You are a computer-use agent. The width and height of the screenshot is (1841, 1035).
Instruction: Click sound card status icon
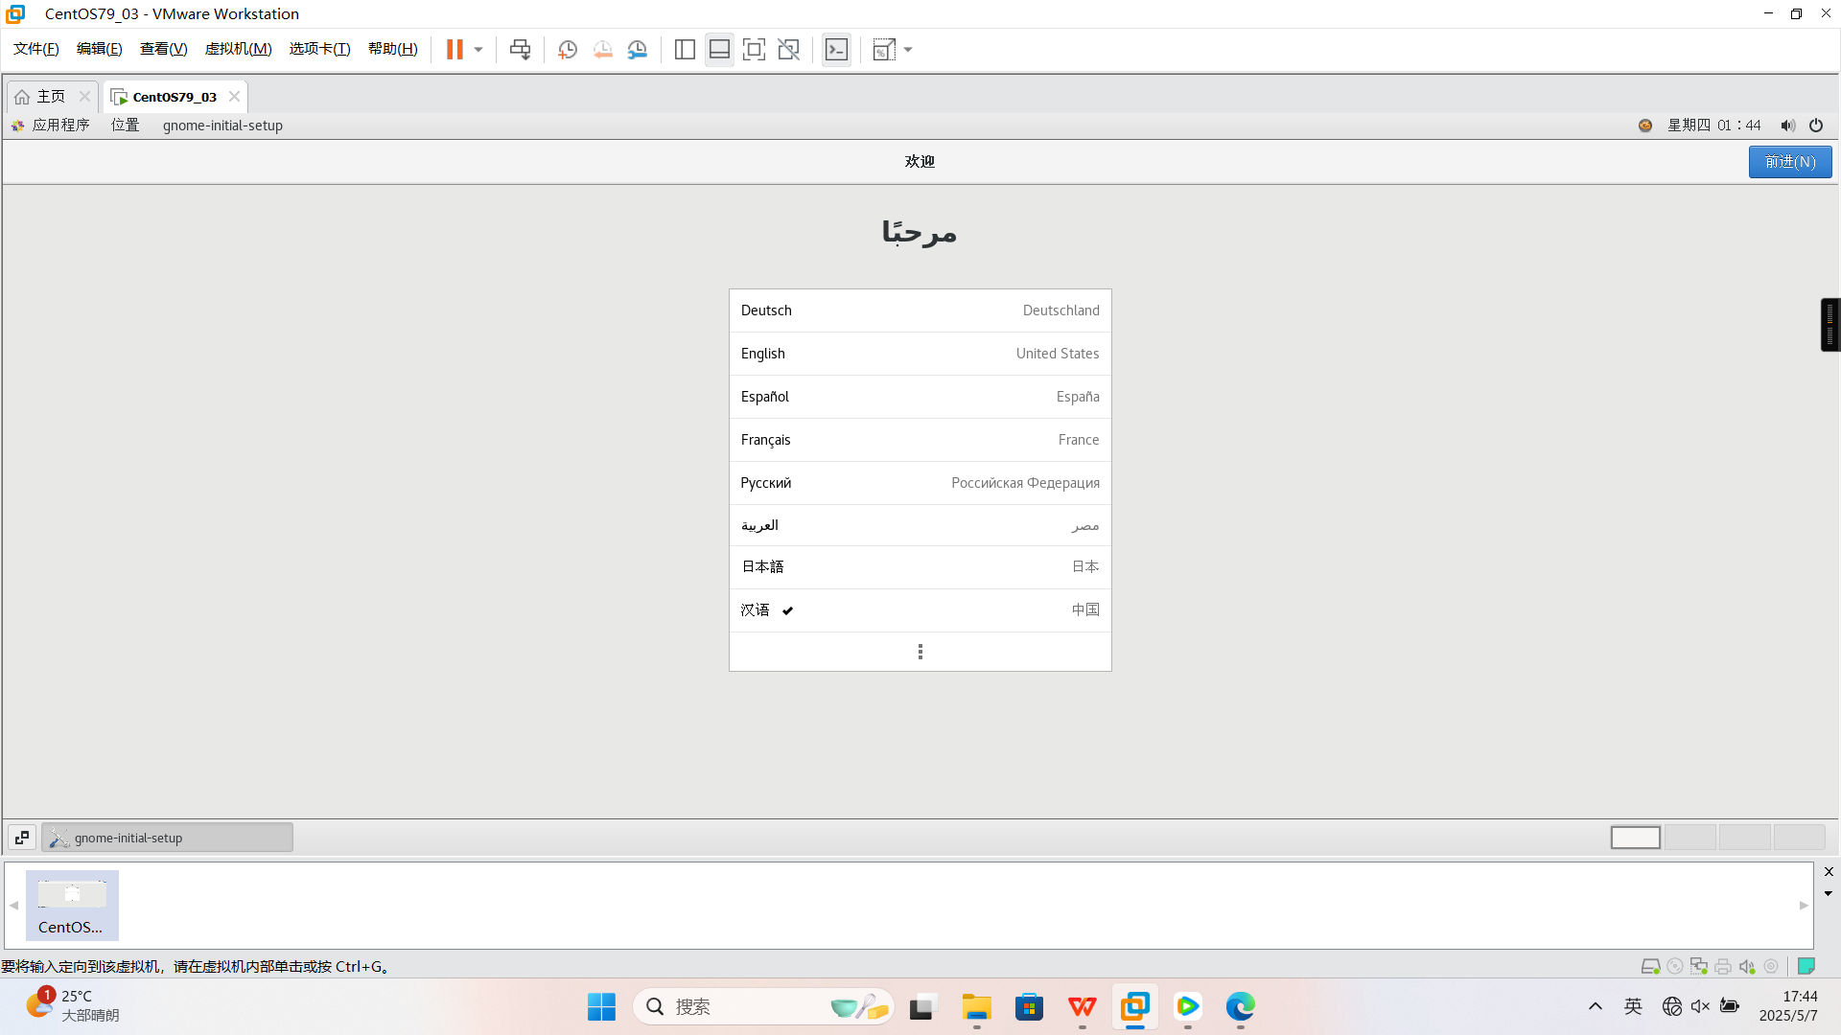point(1747,966)
